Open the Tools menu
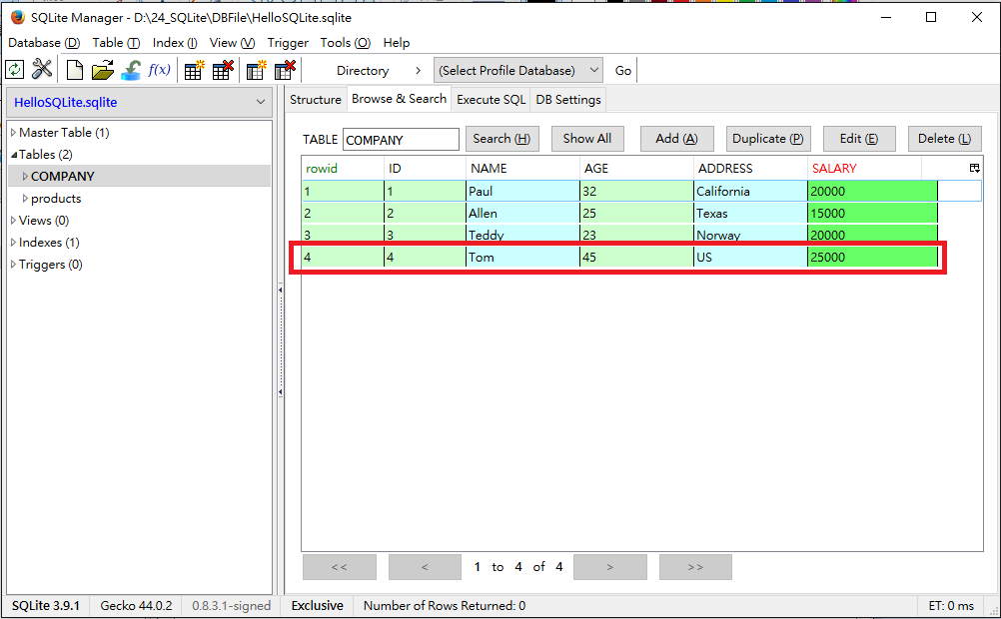The width and height of the screenshot is (1001, 619). [x=345, y=43]
